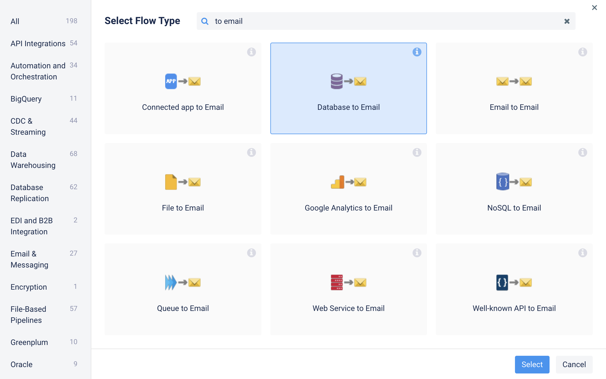The height and width of the screenshot is (379, 606).
Task: Open info for Google Analytics to Email
Action: tap(417, 152)
